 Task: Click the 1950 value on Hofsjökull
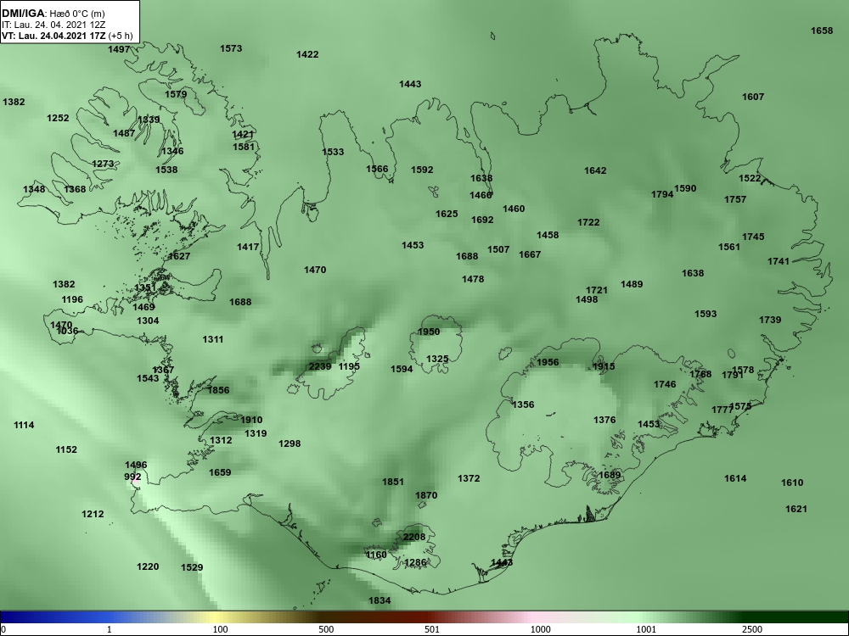point(429,332)
